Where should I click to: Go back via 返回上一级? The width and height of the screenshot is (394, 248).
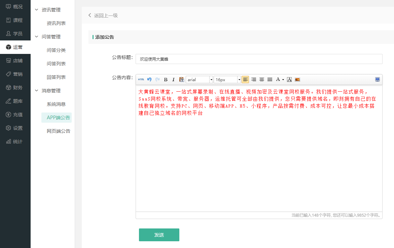pyautogui.click(x=103, y=15)
